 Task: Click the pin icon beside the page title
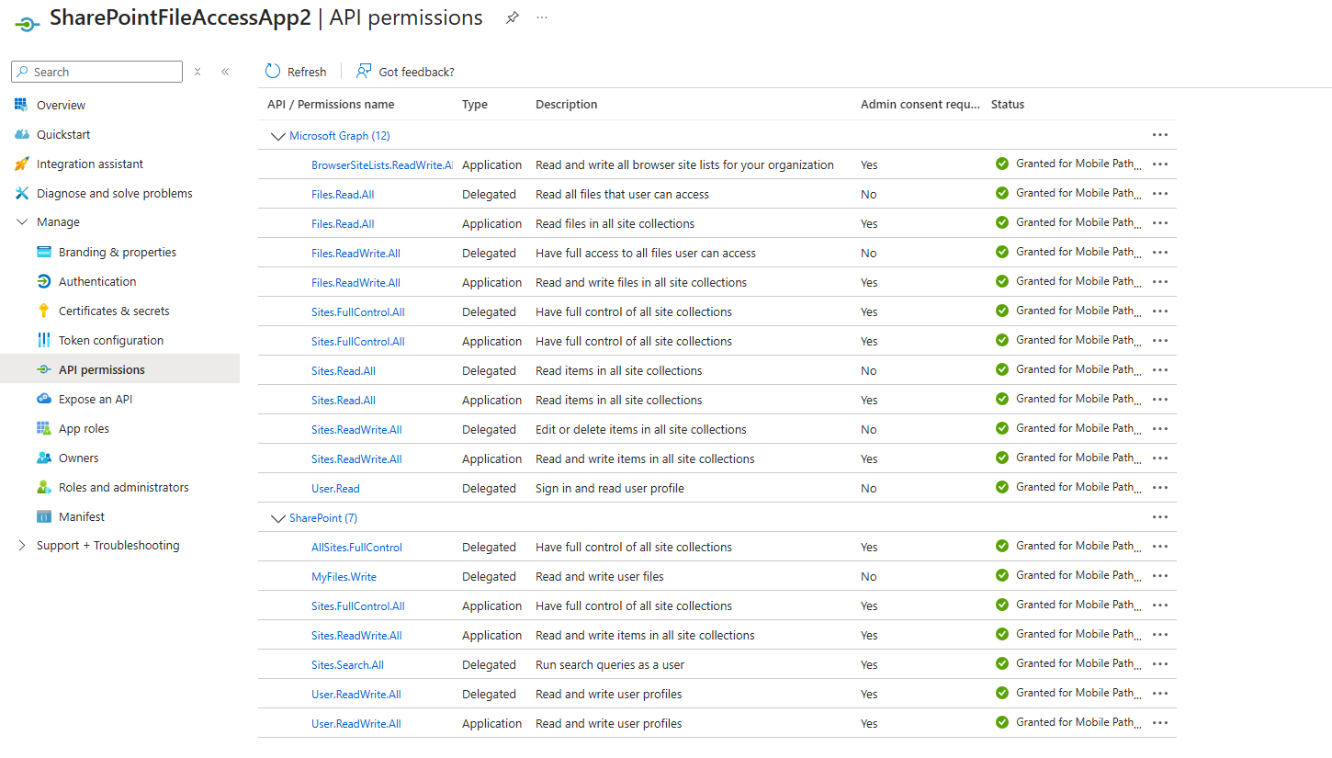[513, 17]
